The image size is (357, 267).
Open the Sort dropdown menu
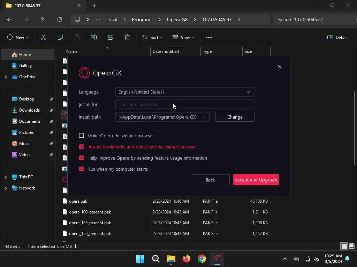[x=152, y=38]
